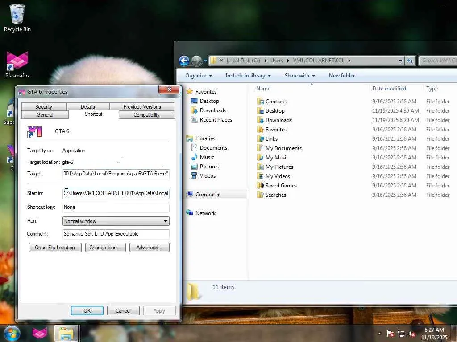
Task: Select Libraries in navigation pane
Action: tap(205, 138)
